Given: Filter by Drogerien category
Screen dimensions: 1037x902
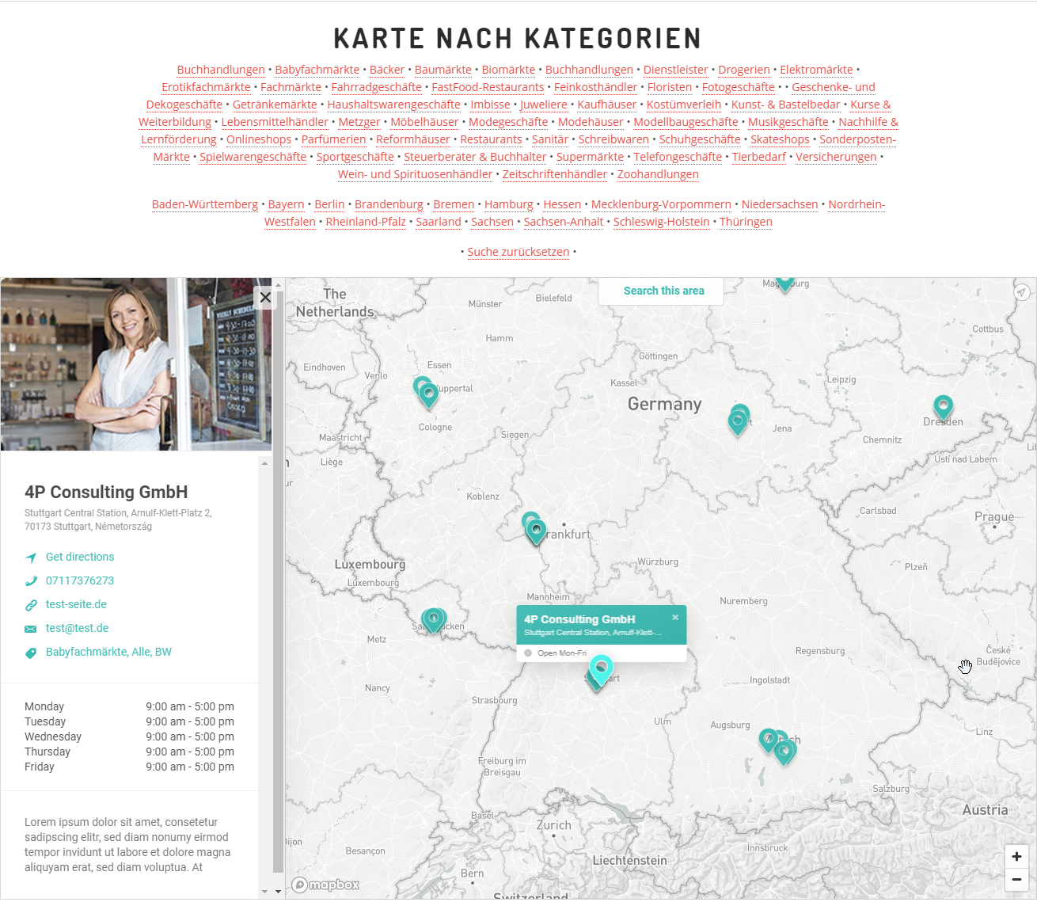Looking at the screenshot, I should 744,70.
